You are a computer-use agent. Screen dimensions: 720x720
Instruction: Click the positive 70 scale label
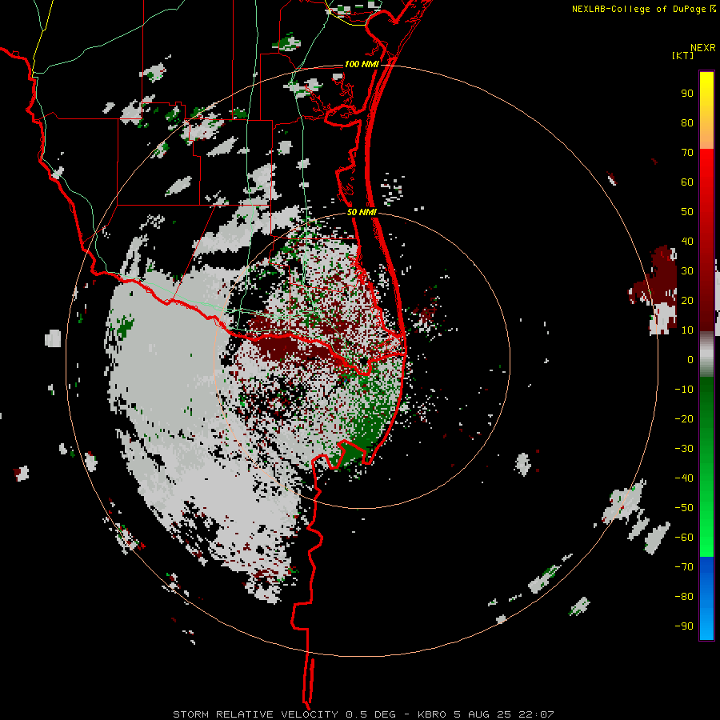pyautogui.click(x=687, y=153)
